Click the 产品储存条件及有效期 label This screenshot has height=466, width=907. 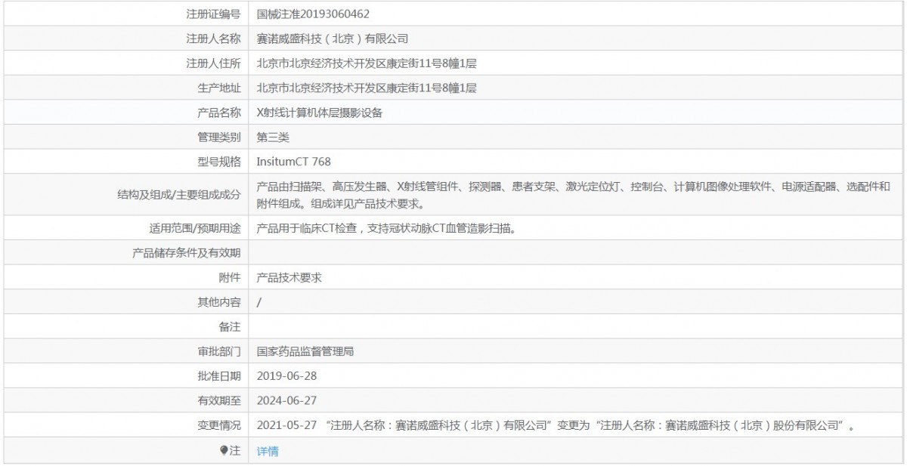tap(187, 253)
